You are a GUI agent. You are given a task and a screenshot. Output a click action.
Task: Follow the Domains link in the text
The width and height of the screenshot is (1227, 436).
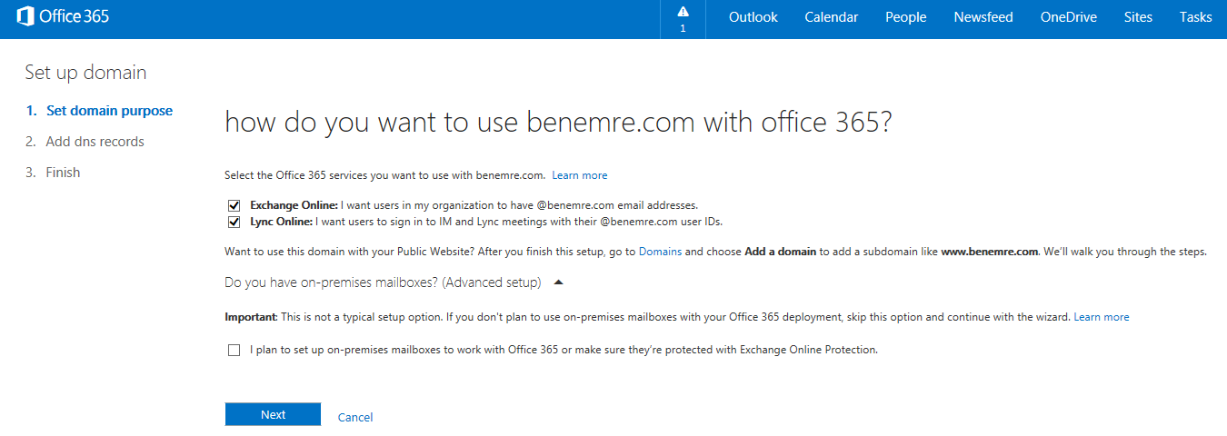tap(660, 252)
